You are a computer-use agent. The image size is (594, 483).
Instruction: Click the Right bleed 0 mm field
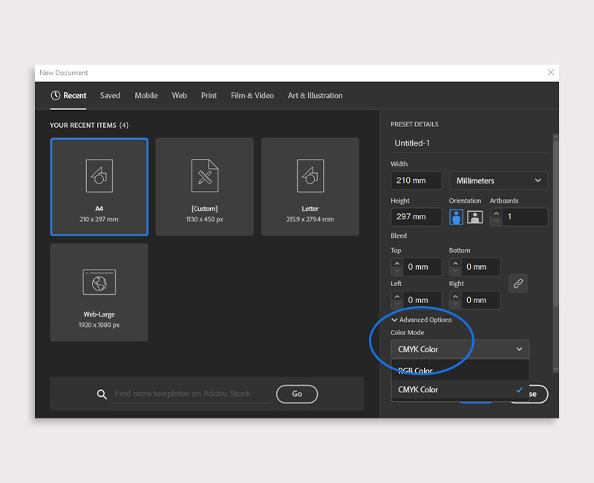click(x=480, y=300)
